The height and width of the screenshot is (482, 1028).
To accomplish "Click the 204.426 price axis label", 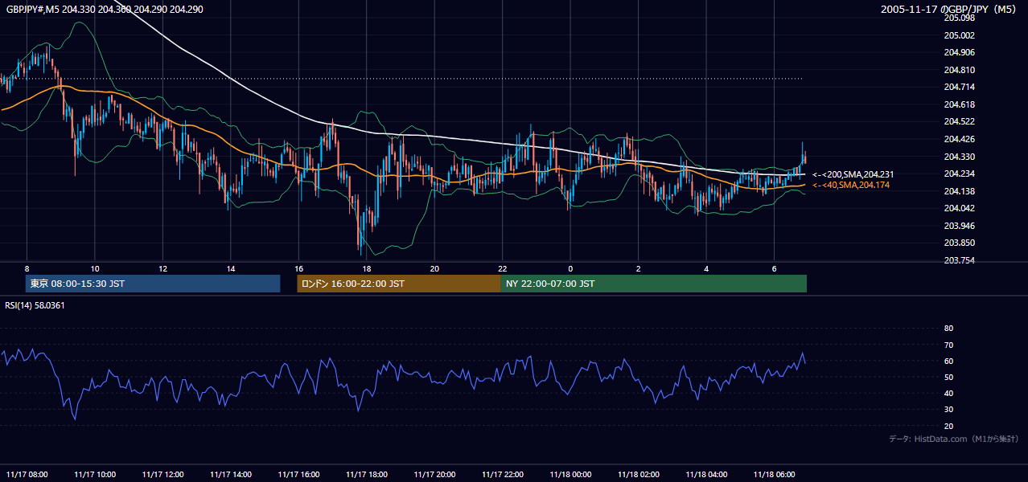I will tap(959, 139).
